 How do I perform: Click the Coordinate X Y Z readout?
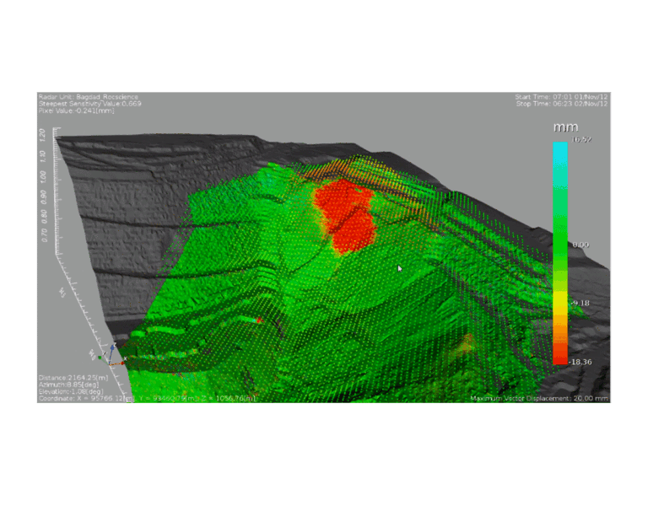[148, 398]
